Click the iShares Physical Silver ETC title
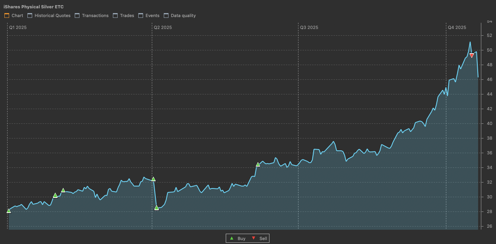496x244 pixels. tap(33, 7)
